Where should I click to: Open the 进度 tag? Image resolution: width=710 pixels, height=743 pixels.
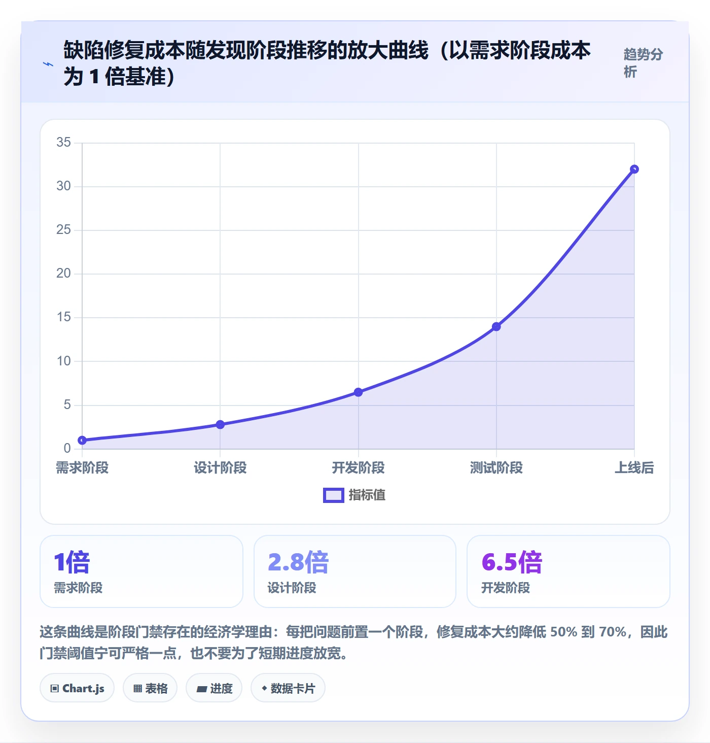coord(214,688)
